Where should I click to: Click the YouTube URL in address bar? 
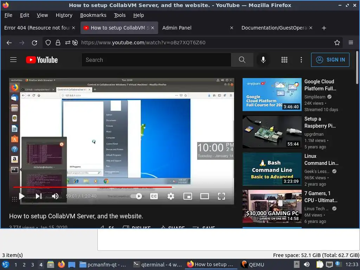click(143, 43)
